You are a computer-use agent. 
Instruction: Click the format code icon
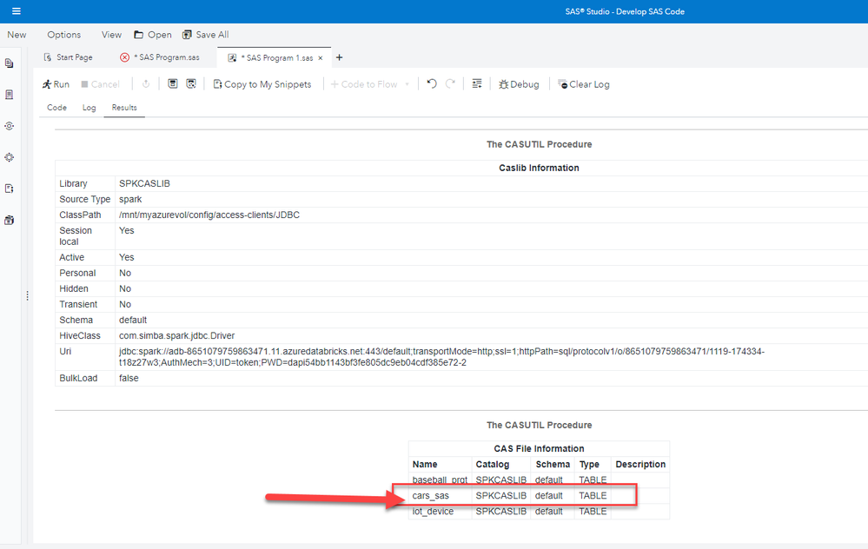pyautogui.click(x=477, y=83)
